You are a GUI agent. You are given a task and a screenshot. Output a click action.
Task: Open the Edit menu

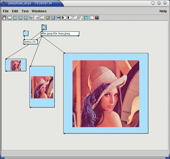[15, 11]
